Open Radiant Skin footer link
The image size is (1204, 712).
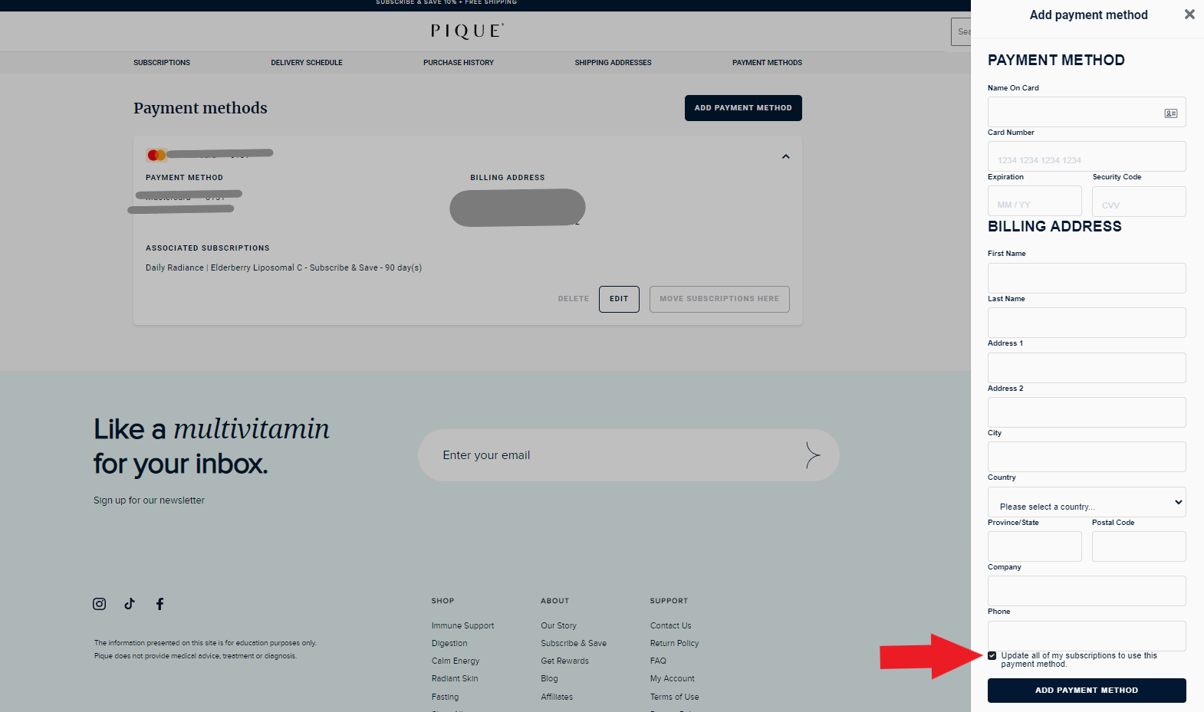(455, 679)
